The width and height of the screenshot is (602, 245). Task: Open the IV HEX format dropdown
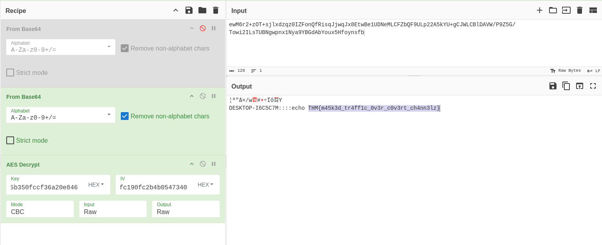pyautogui.click(x=206, y=185)
